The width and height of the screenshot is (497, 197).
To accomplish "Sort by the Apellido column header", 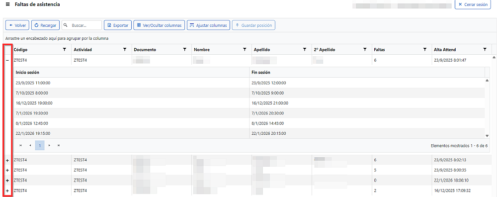I will tap(262, 49).
